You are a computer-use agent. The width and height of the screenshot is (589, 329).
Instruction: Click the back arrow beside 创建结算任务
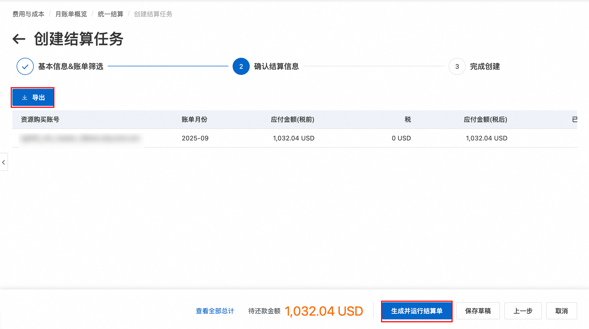19,39
